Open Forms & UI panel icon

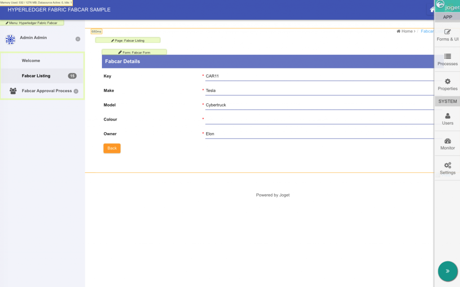[447, 32]
